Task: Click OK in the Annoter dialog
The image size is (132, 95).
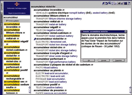Action: click(89, 61)
